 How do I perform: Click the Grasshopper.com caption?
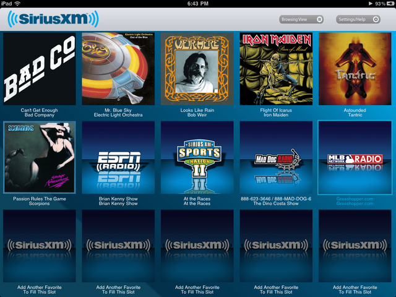click(355, 201)
